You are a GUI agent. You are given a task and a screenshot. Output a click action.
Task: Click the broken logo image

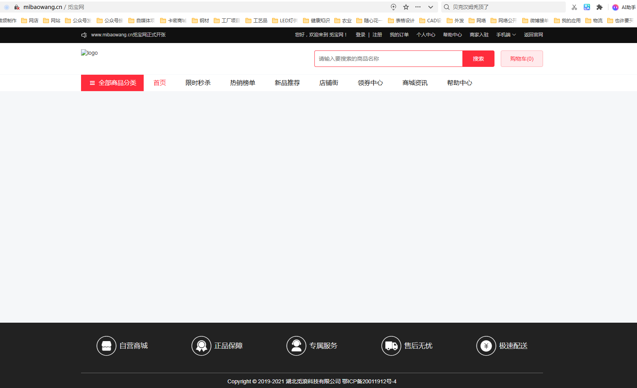tap(89, 53)
